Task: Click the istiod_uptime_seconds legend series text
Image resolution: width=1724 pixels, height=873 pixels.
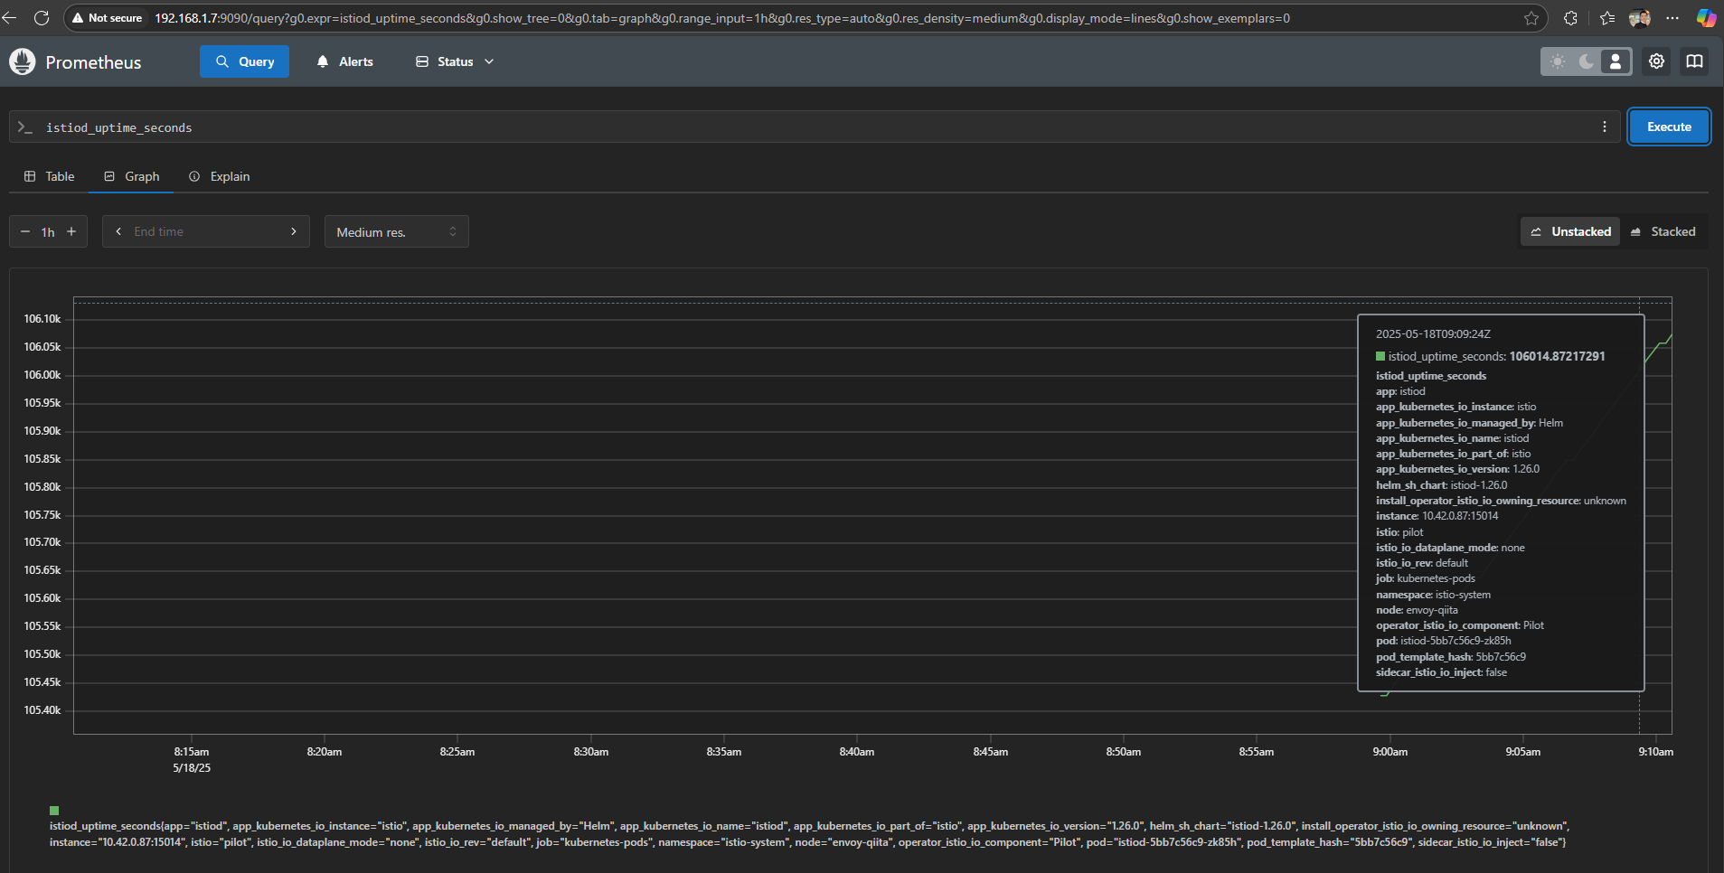Action: [809, 834]
